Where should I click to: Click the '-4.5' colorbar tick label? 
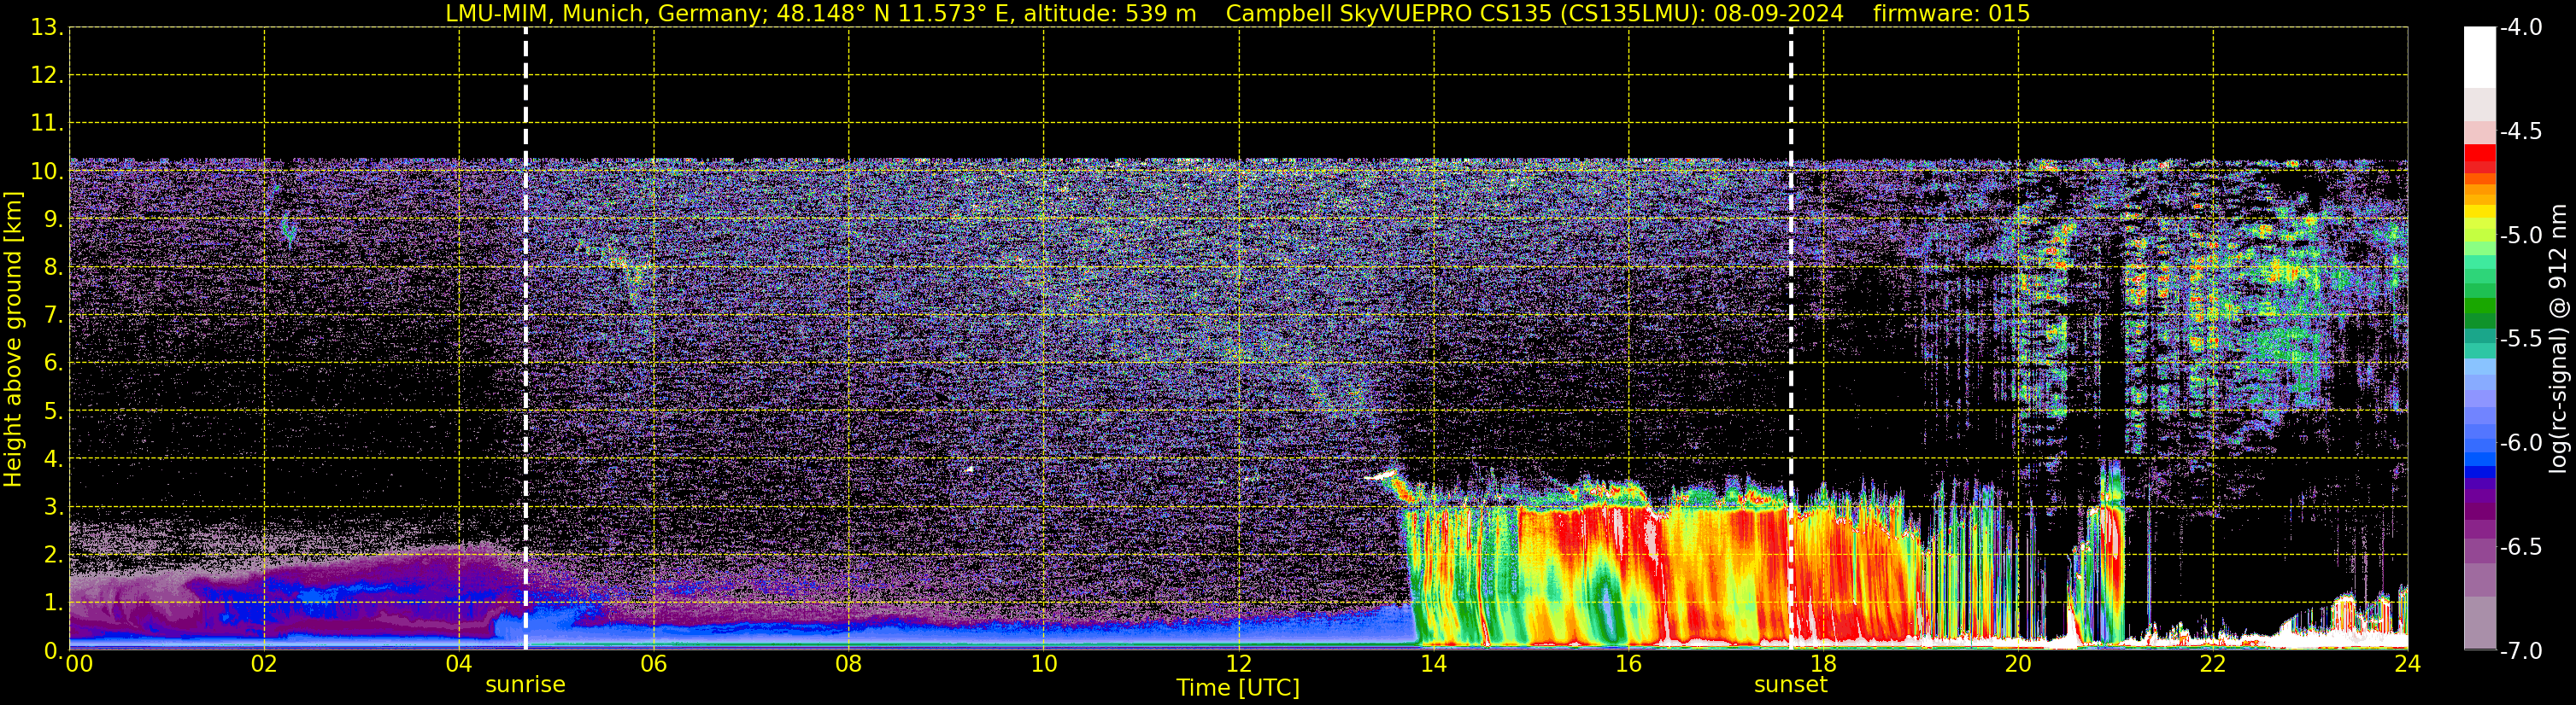click(2521, 131)
